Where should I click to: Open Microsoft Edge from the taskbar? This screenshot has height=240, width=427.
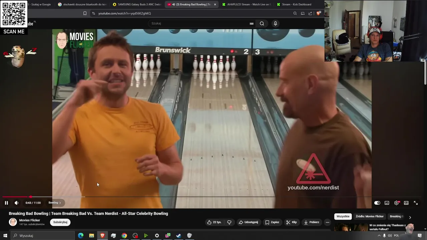(x=80, y=236)
